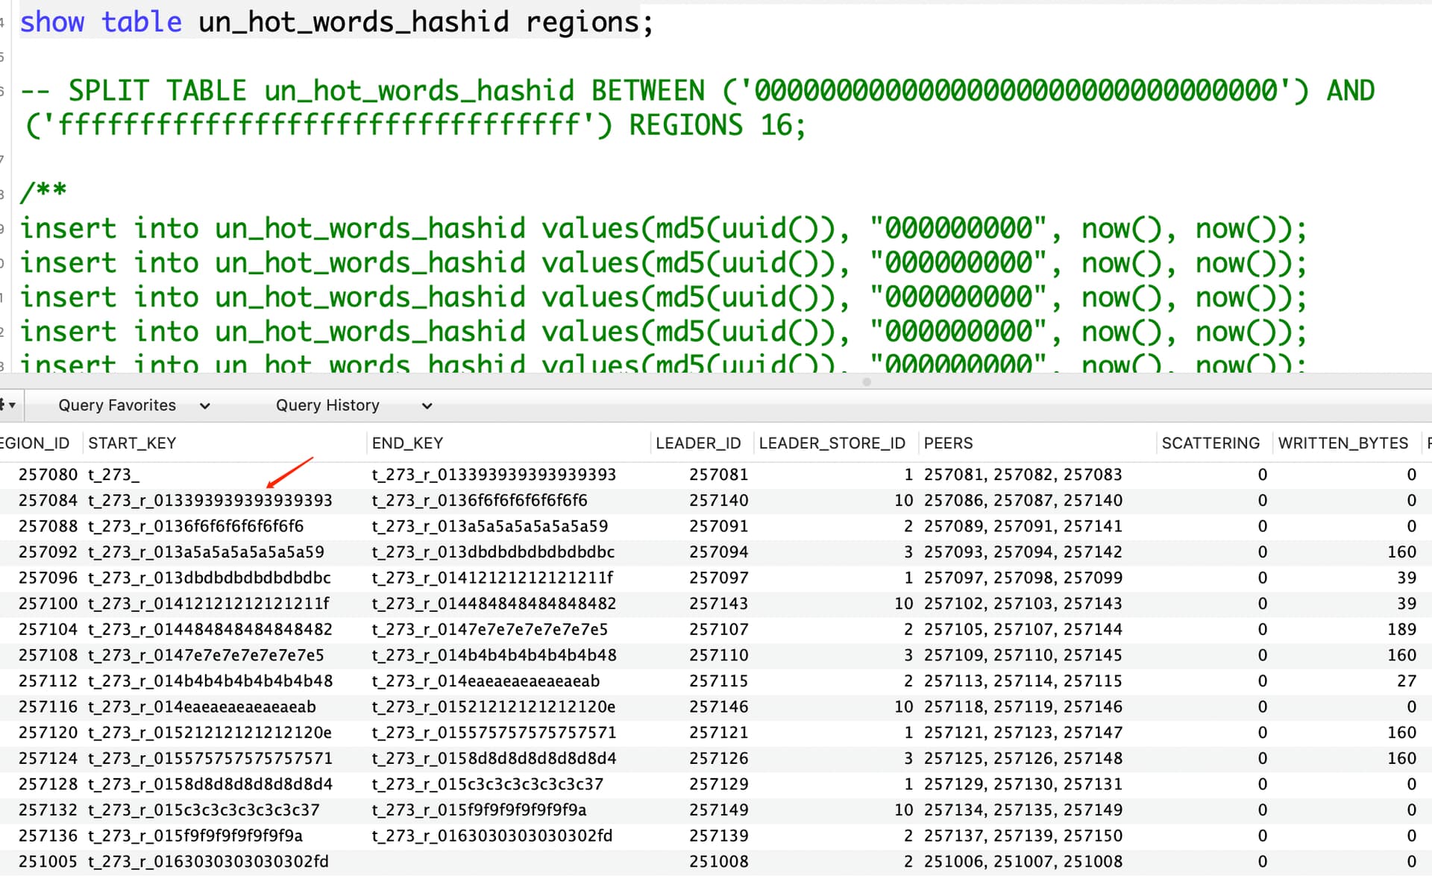Expand the Query Favorites dropdown
Viewport: 1432px width, 890px height.
pos(117,405)
